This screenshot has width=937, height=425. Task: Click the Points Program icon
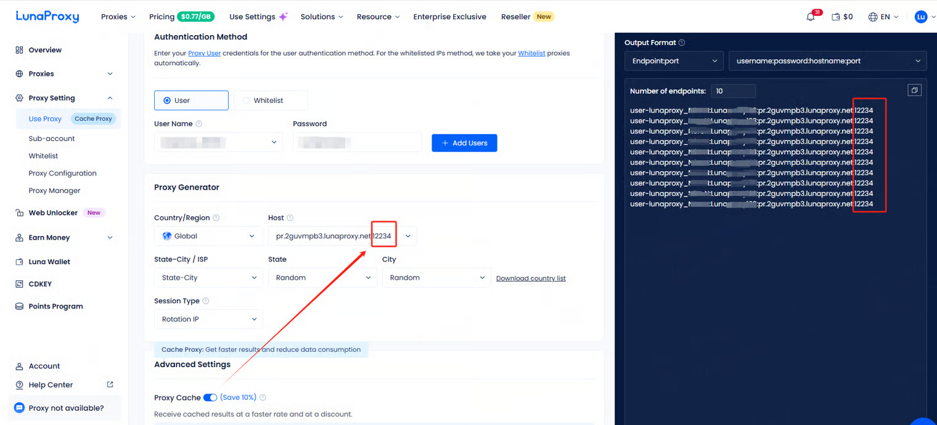pos(19,306)
